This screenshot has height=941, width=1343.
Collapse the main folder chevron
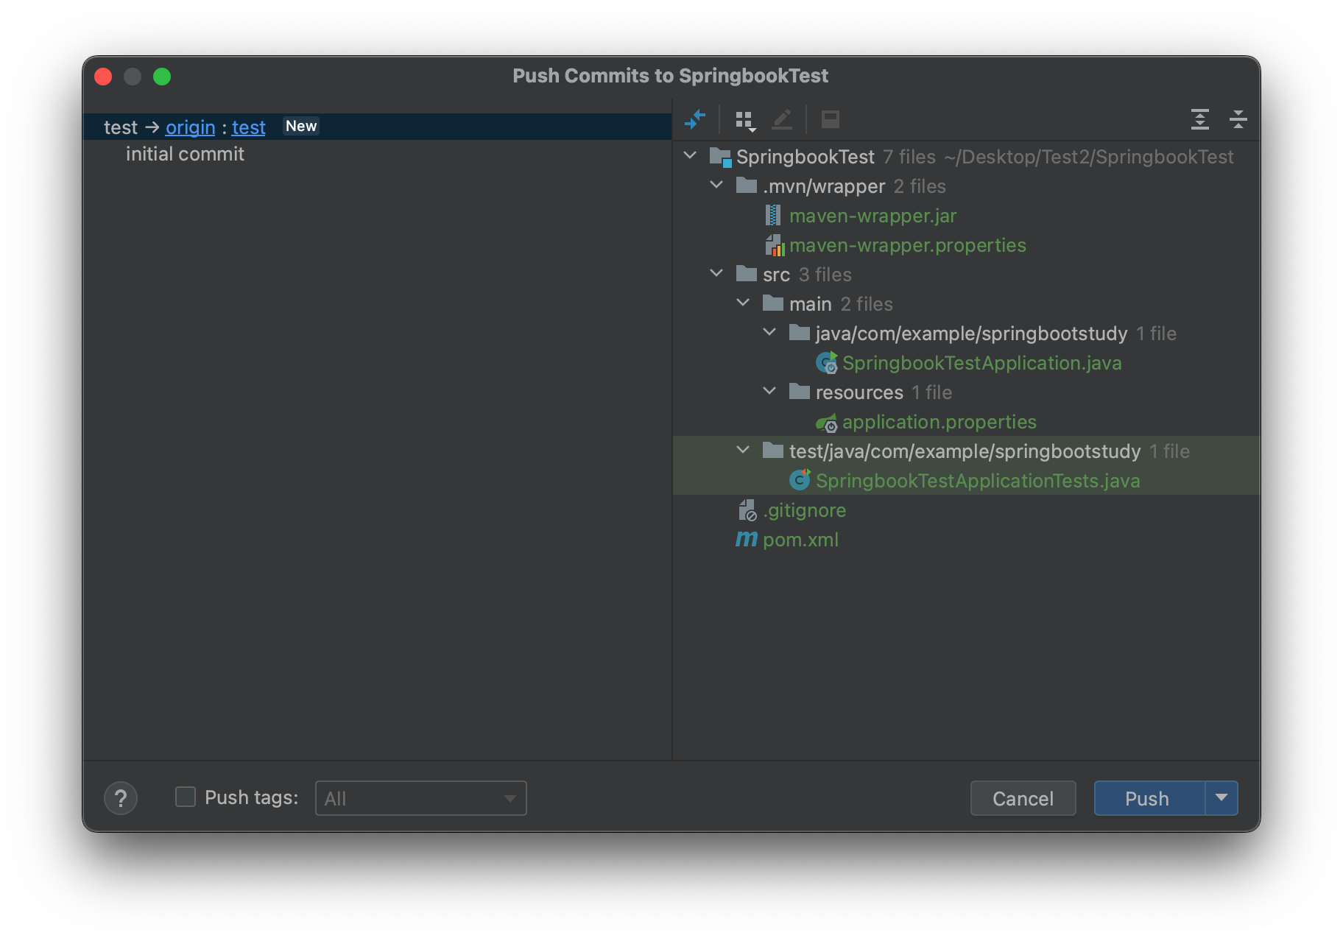743,303
